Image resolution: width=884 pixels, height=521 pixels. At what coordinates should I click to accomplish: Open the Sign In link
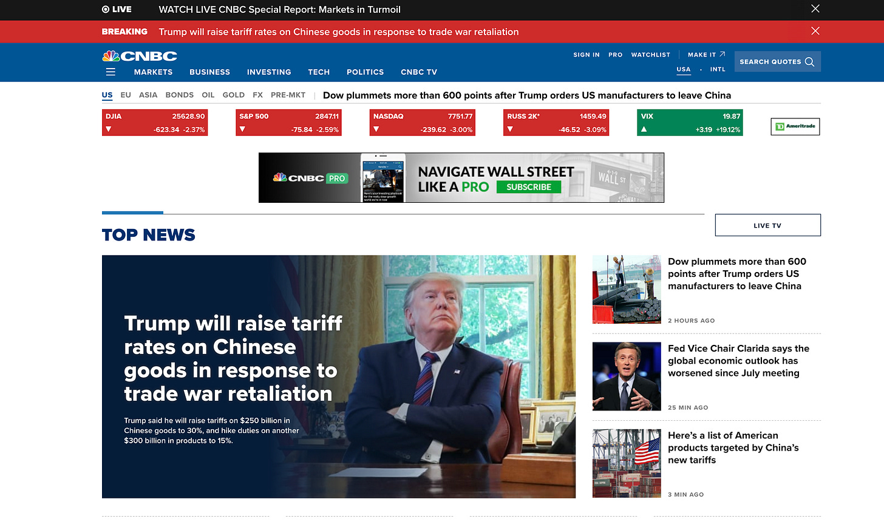(x=586, y=55)
